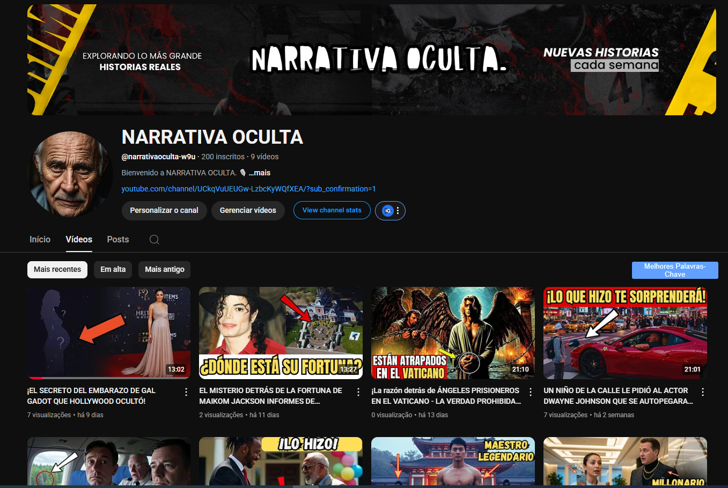This screenshot has width=728, height=488.
Task: Open the vidIQ extension icon button
Action: coord(387,211)
